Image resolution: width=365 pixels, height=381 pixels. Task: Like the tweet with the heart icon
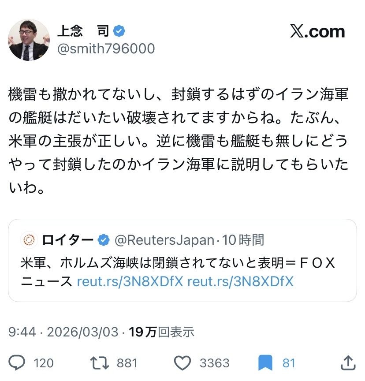coord(182,362)
